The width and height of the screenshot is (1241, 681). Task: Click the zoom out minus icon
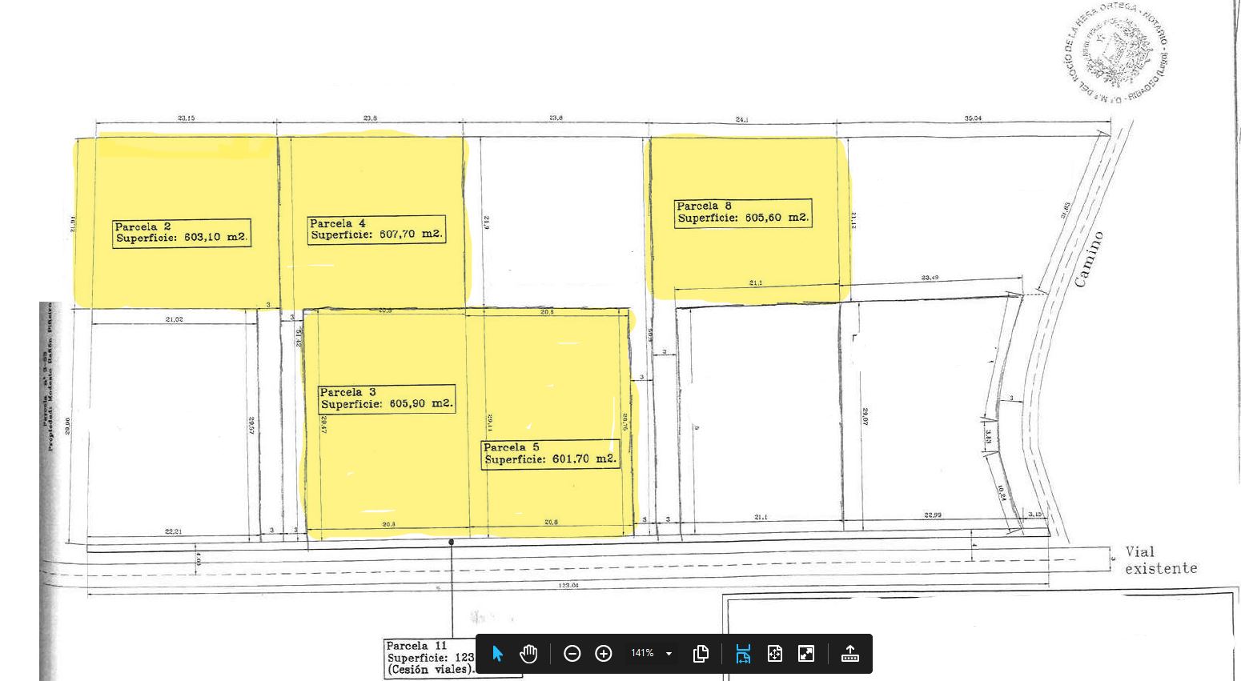pos(572,654)
